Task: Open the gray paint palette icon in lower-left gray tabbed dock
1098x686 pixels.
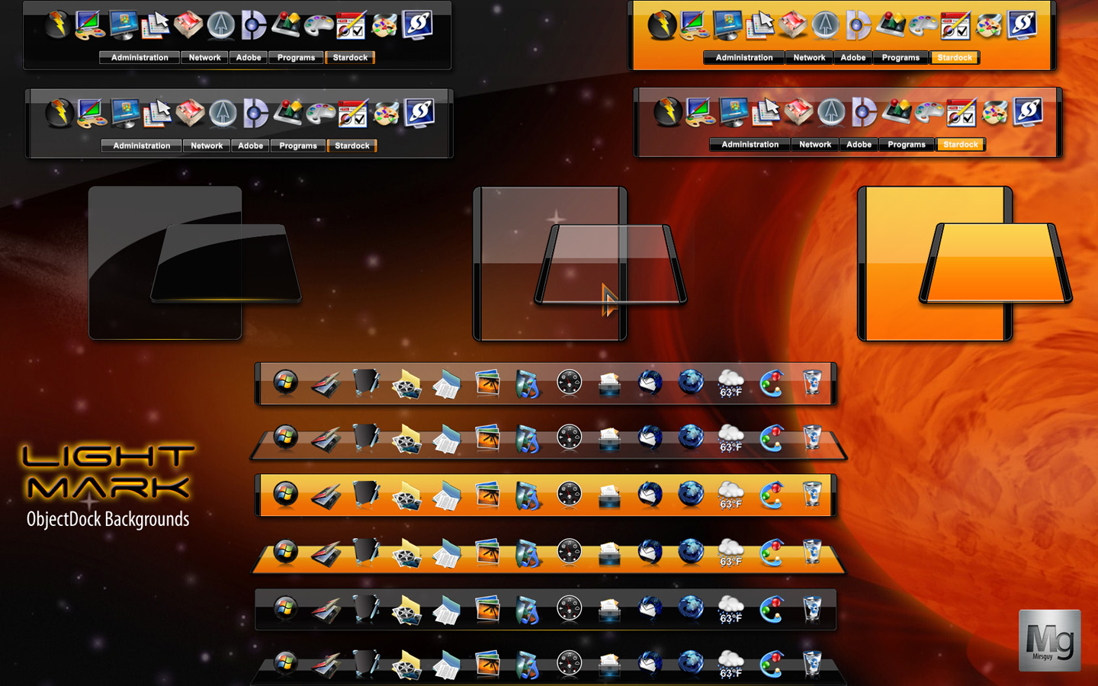Action: point(321,114)
